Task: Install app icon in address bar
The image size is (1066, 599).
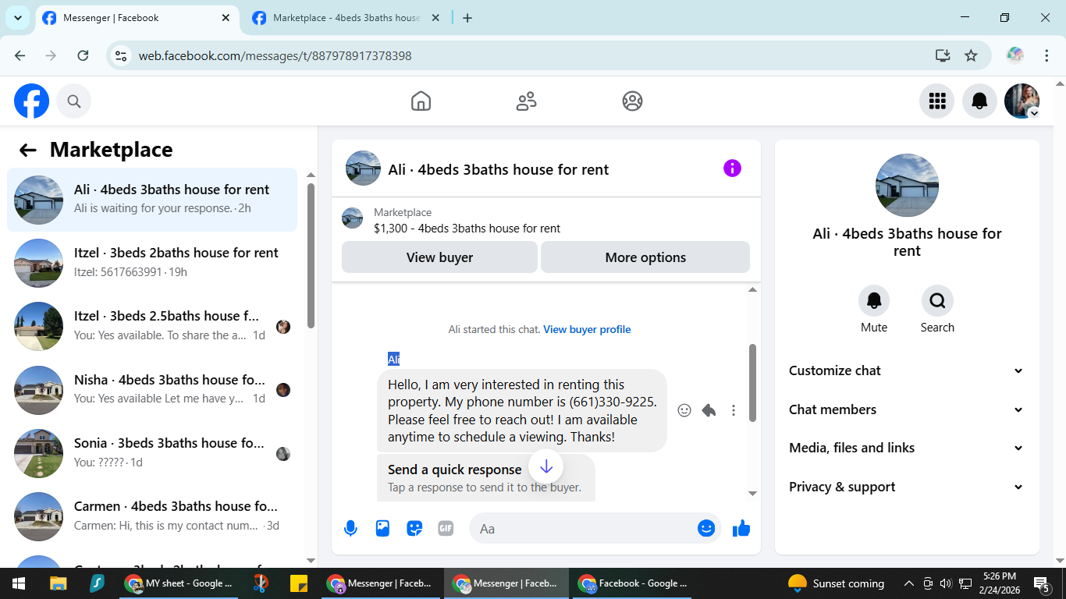Action: pos(943,56)
